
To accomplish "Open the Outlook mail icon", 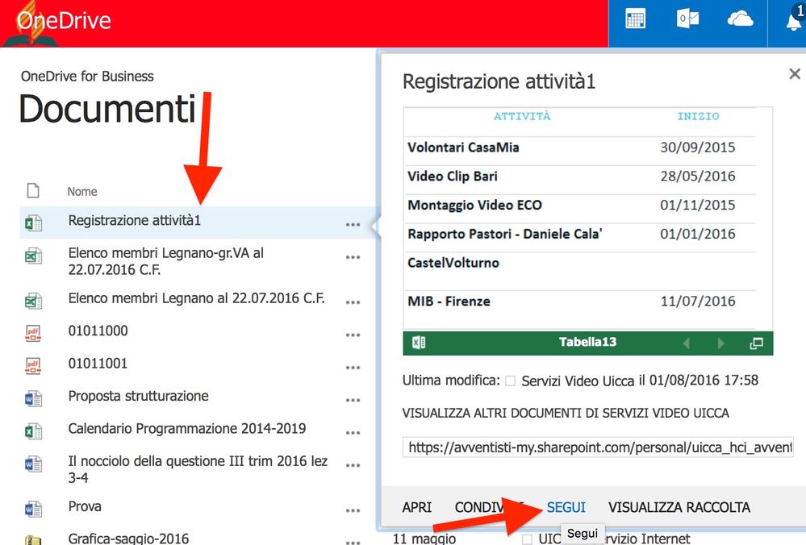I will [687, 19].
